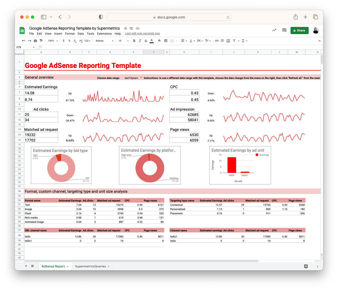Star this document
The width and height of the screenshot is (338, 290).
125,28
